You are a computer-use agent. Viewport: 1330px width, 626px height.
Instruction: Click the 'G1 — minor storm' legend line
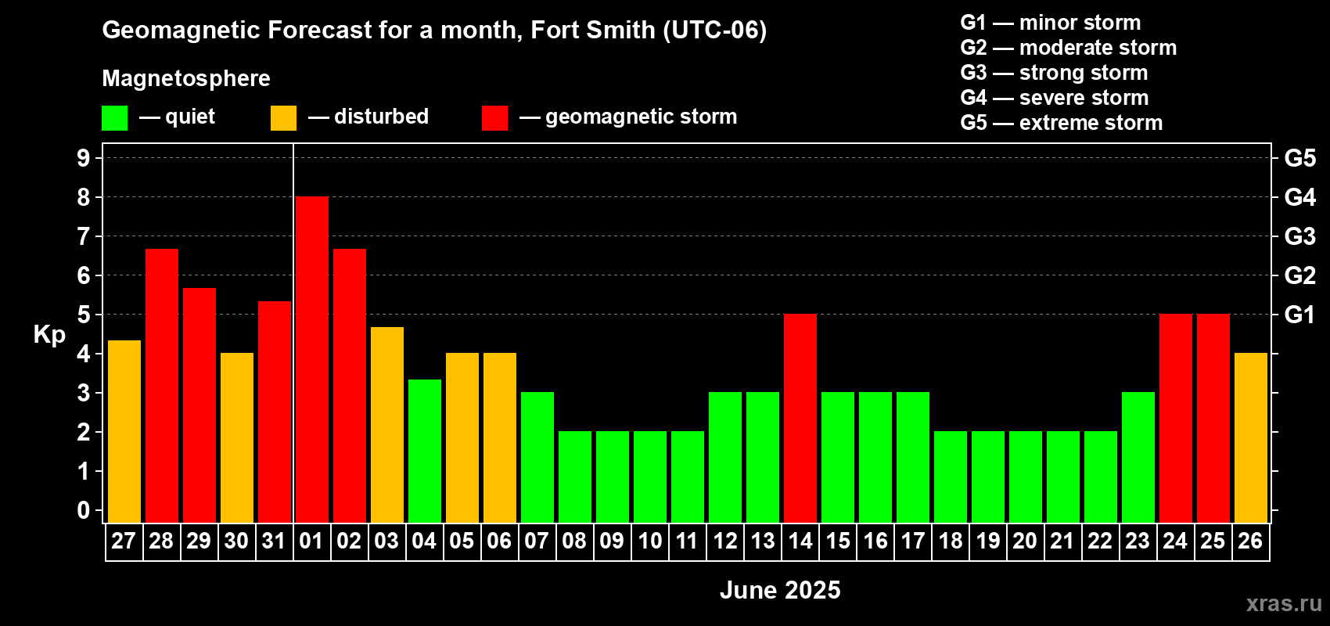[x=1051, y=23]
